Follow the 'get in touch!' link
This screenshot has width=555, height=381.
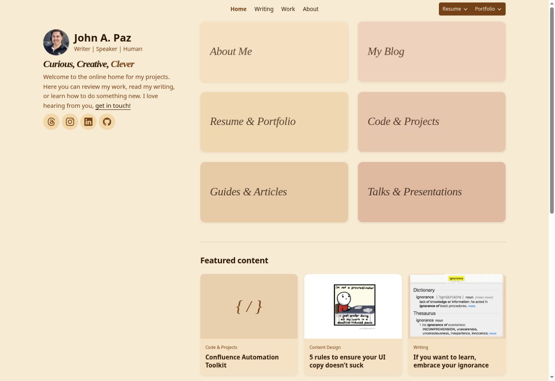[x=113, y=106]
